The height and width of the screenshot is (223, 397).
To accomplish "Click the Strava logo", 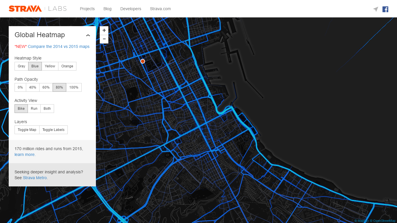I will 25,9.
